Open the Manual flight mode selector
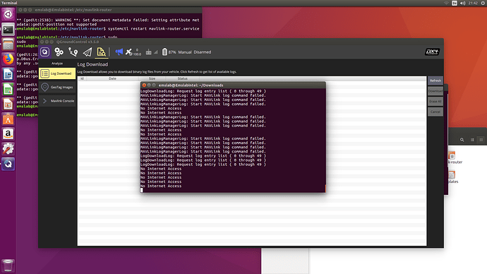487x274 pixels. (x=185, y=52)
